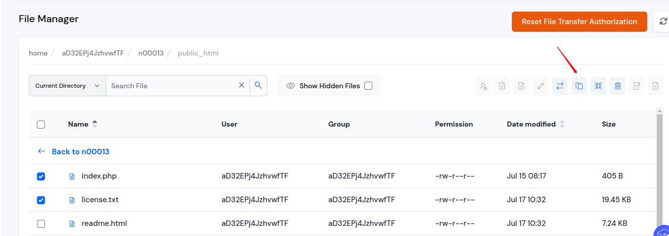Screen dimensions: 669x236
Task: Click the file icon next to index.php
Action: pos(72,176)
